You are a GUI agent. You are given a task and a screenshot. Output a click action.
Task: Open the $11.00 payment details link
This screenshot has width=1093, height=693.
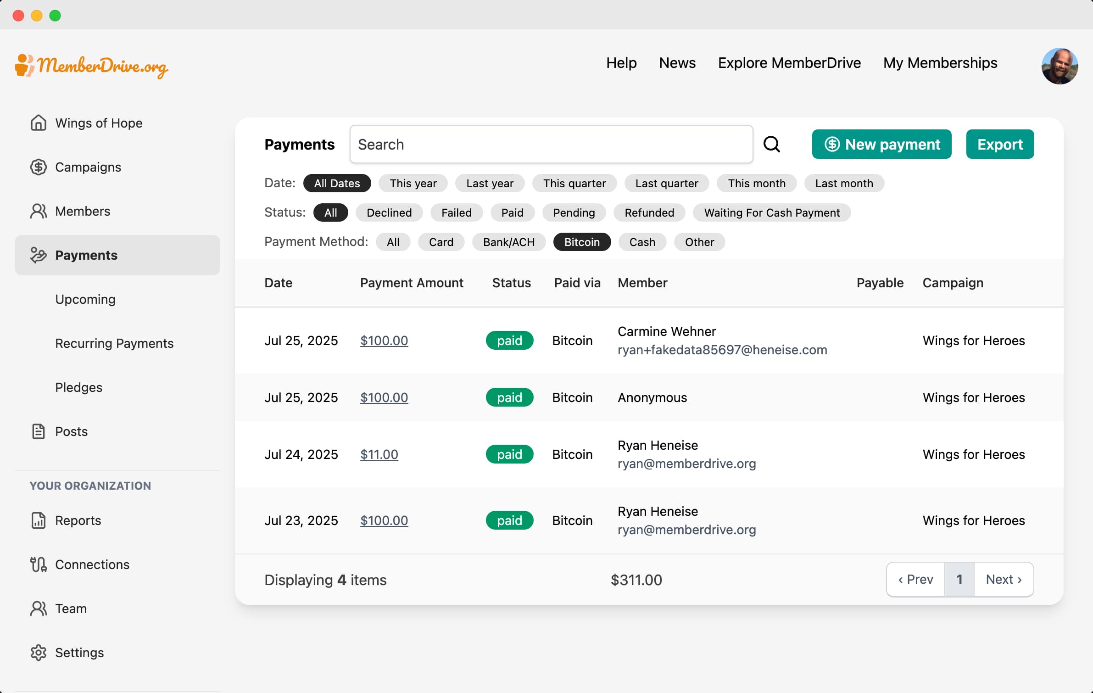379,454
